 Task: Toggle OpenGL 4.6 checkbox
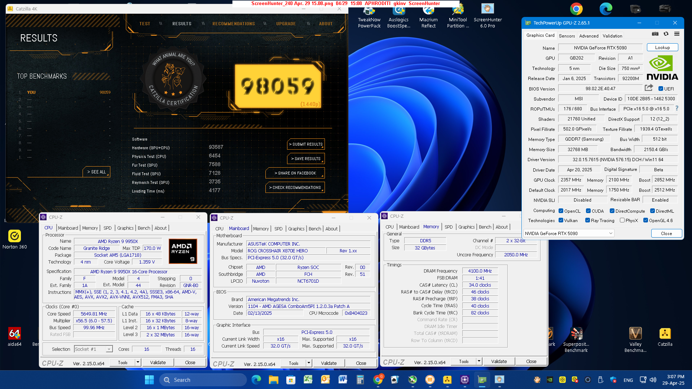pyautogui.click(x=645, y=220)
